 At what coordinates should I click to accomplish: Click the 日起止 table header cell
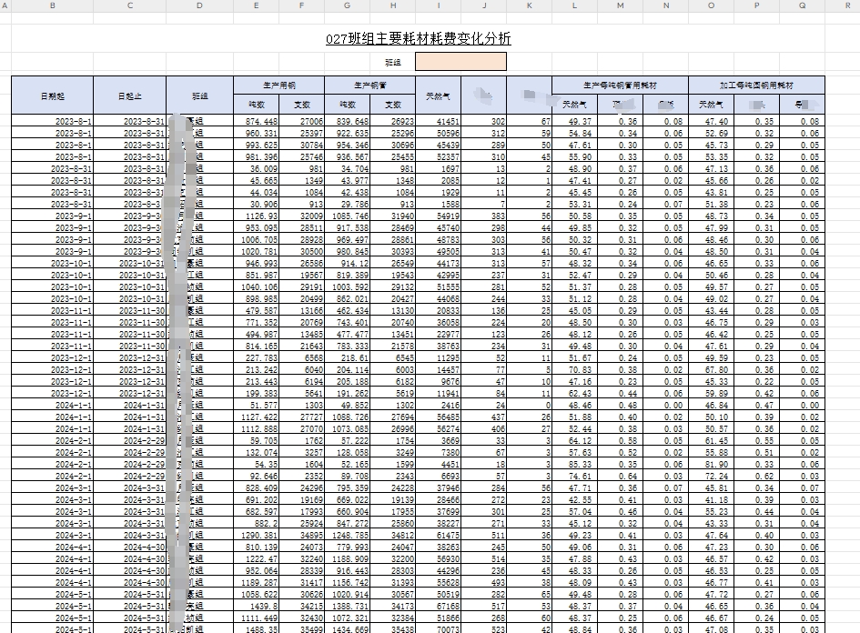[129, 95]
